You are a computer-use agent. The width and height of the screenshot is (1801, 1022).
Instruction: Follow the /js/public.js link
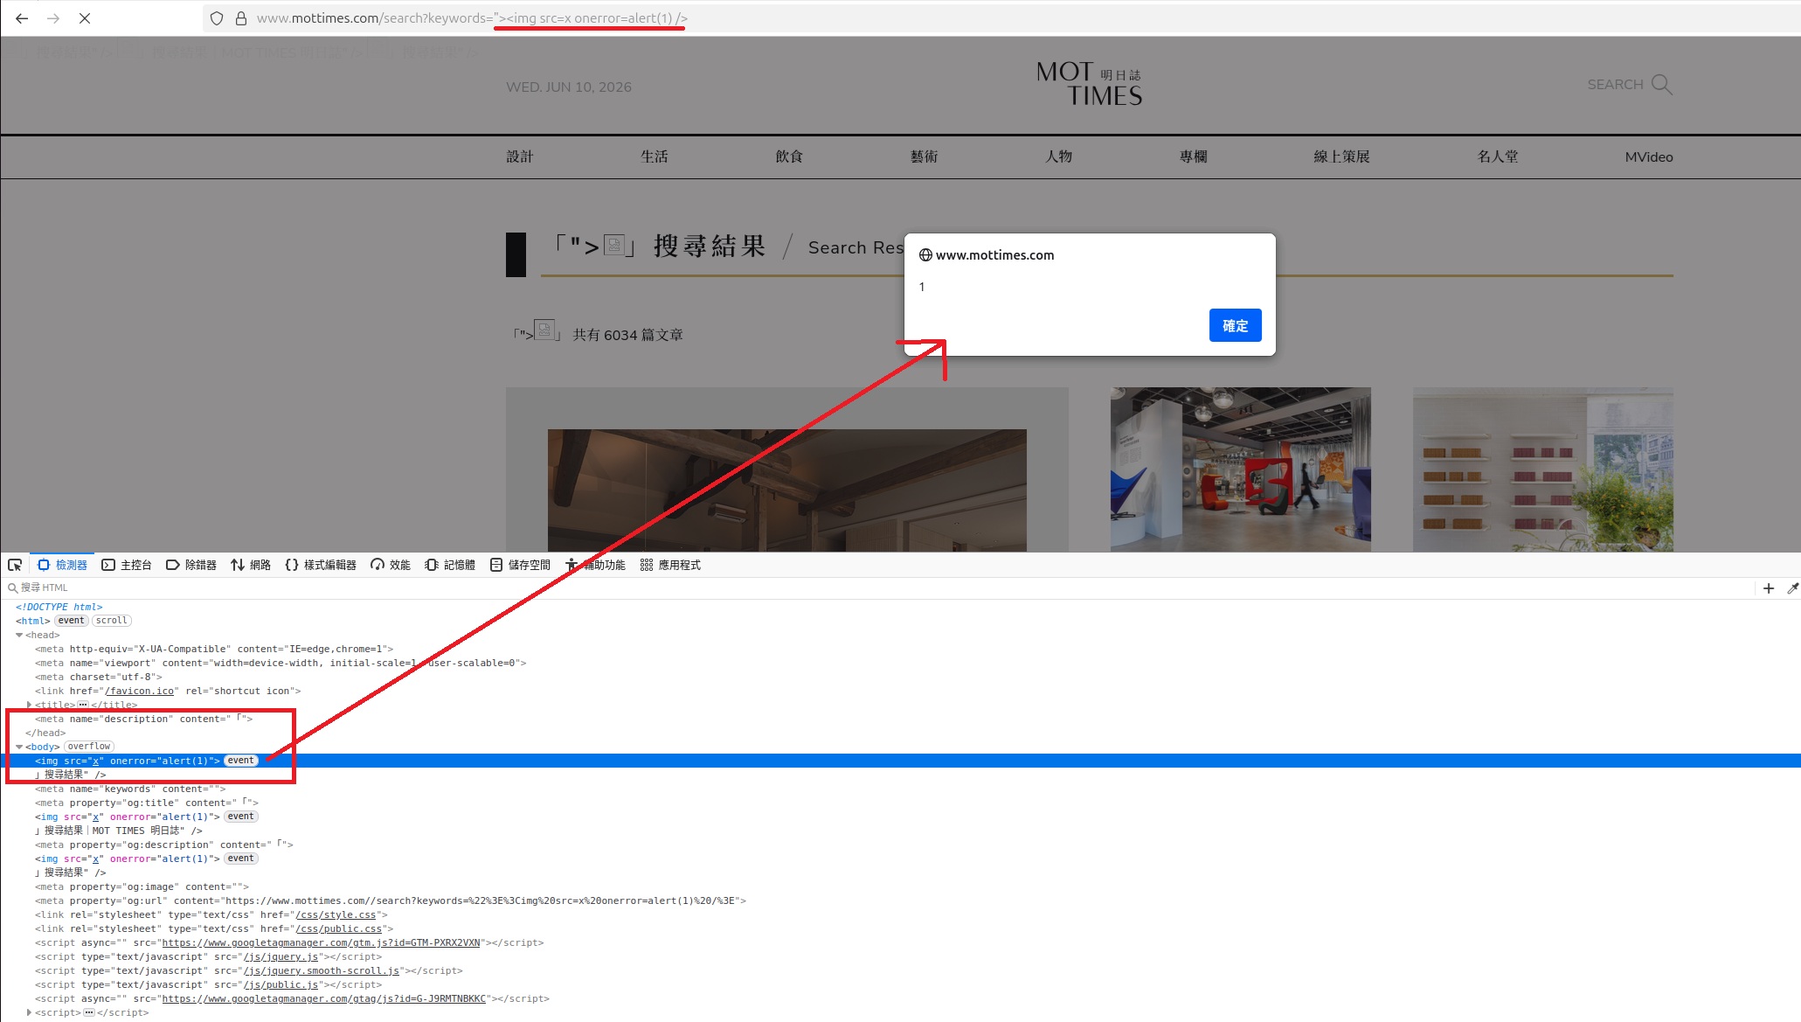click(281, 984)
